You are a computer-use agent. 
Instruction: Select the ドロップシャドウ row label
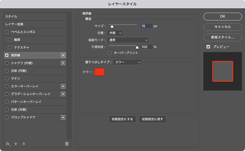(23, 117)
